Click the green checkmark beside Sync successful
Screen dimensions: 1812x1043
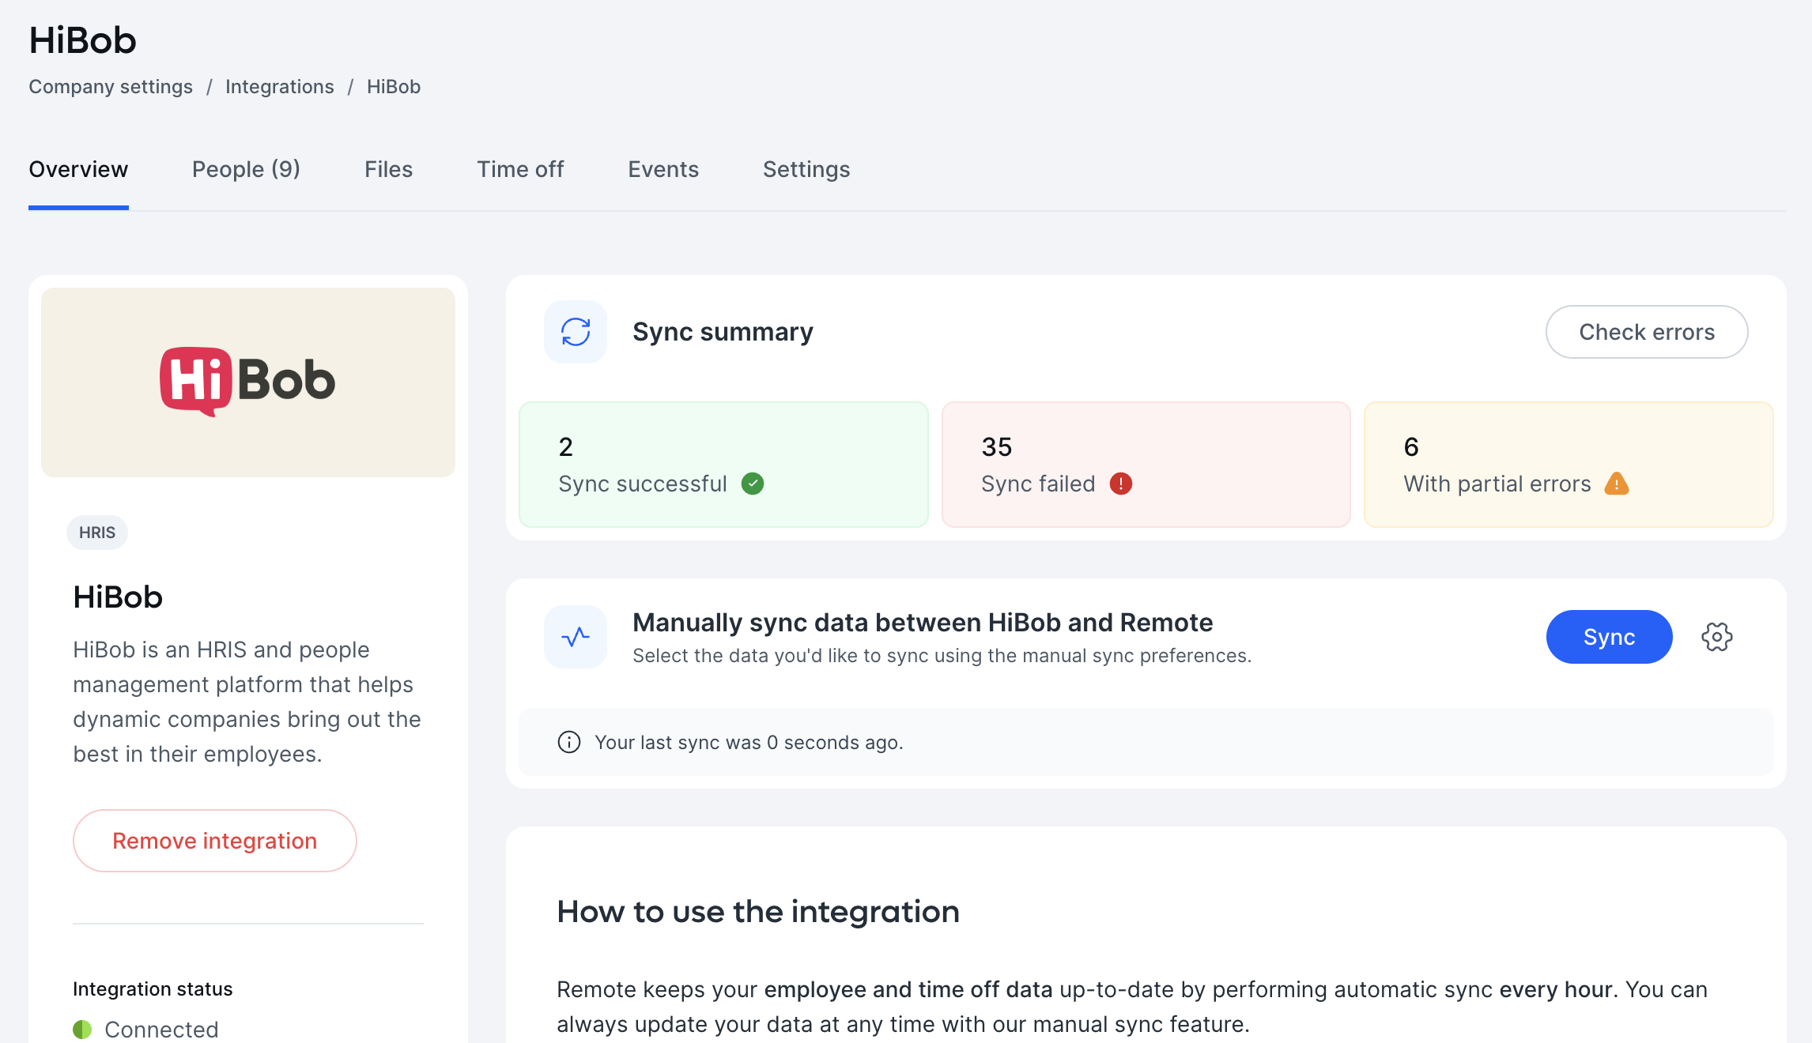pyautogui.click(x=753, y=484)
